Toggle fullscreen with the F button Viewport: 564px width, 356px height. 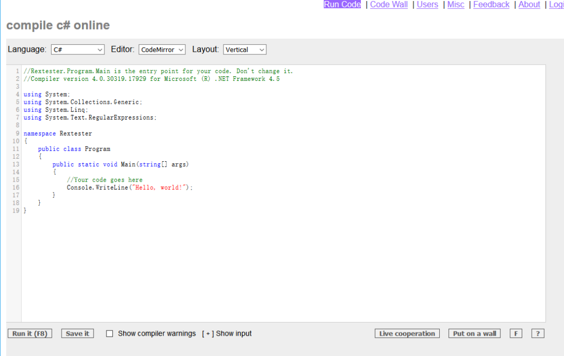(x=515, y=334)
